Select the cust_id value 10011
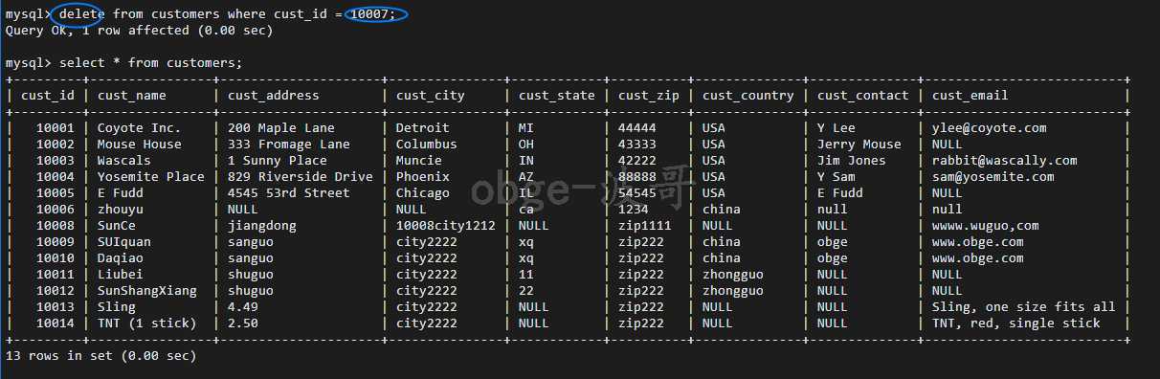 56,275
